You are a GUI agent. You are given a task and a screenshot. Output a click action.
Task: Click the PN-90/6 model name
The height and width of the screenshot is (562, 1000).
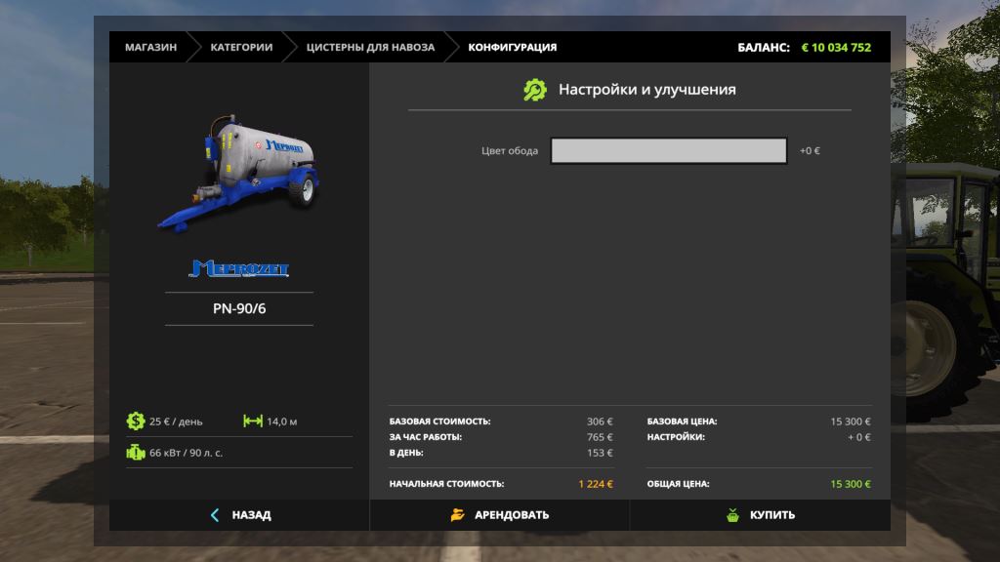[x=239, y=308]
